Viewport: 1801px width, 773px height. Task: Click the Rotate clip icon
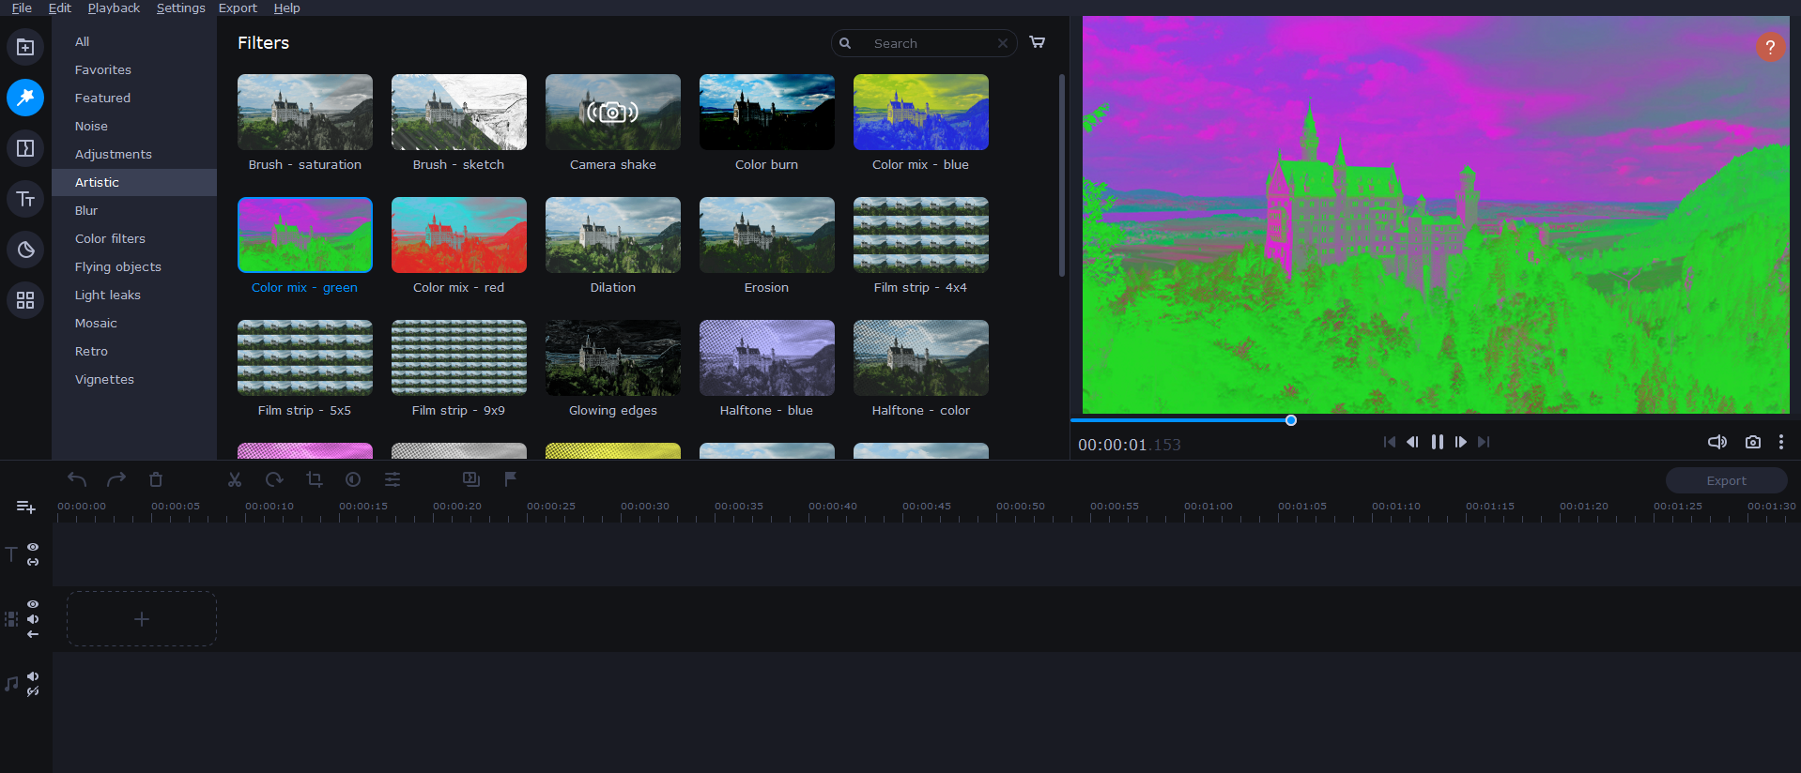pos(274,479)
